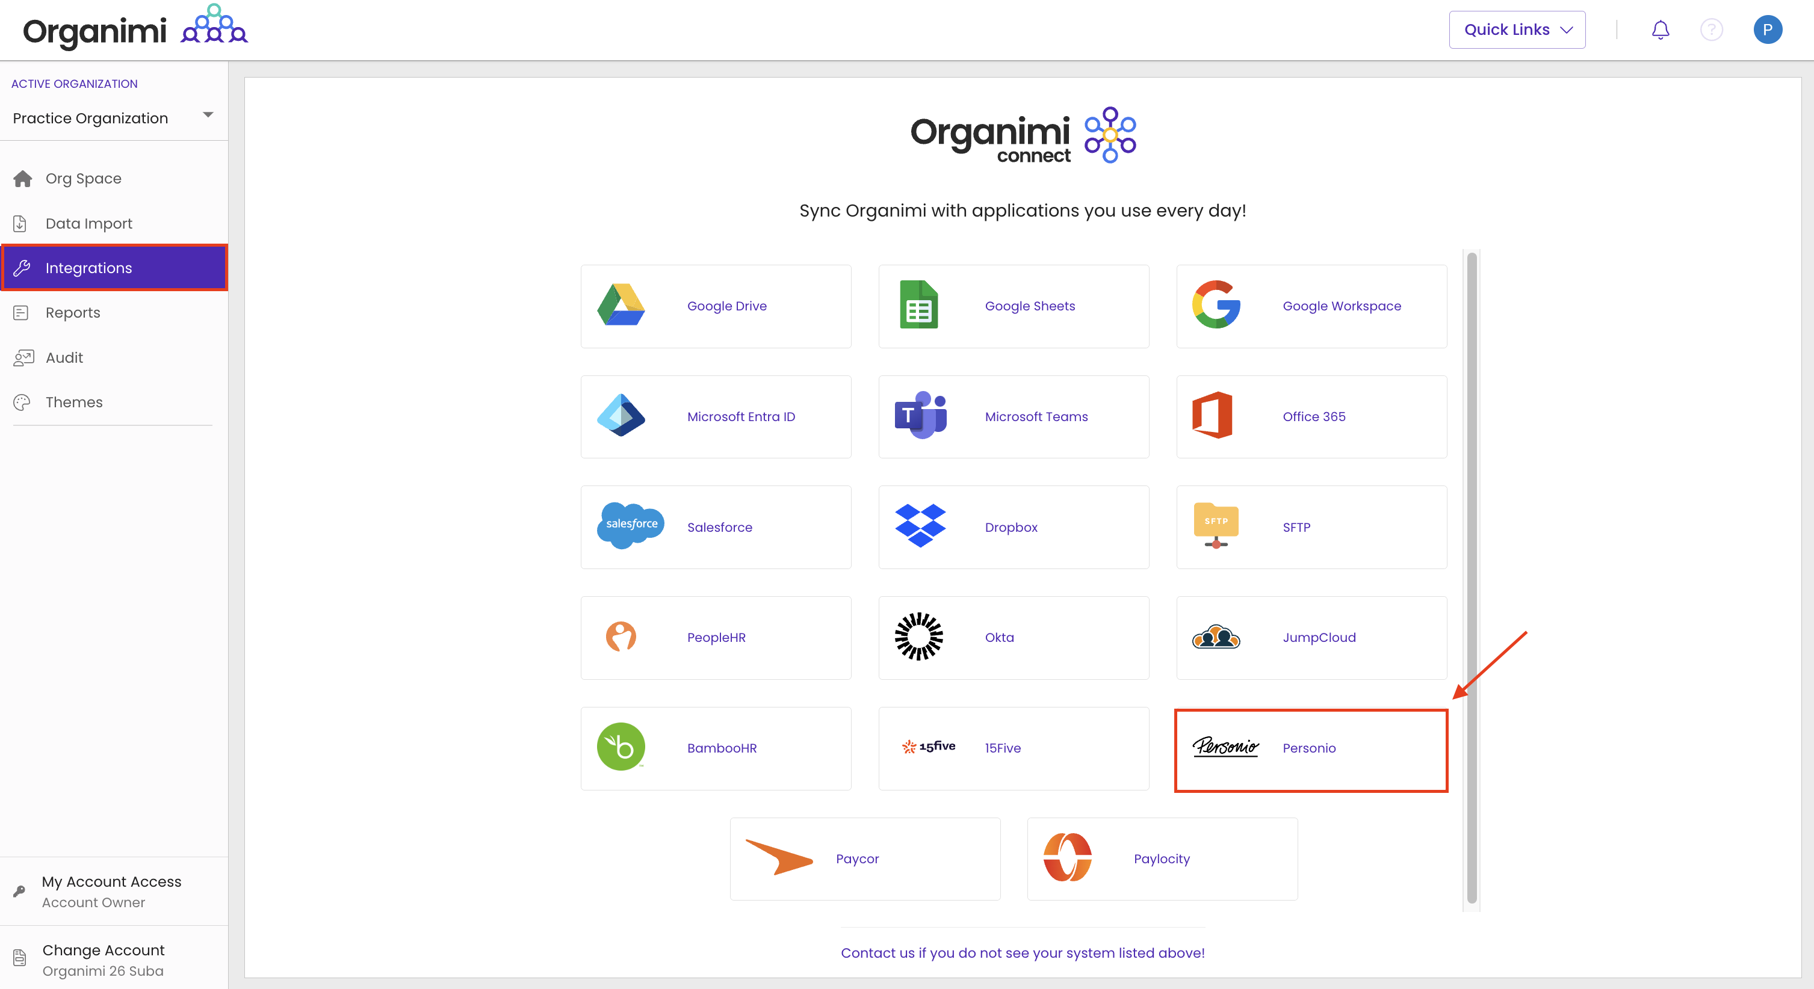Open the Microsoft Teams link

pyautogui.click(x=1036, y=416)
